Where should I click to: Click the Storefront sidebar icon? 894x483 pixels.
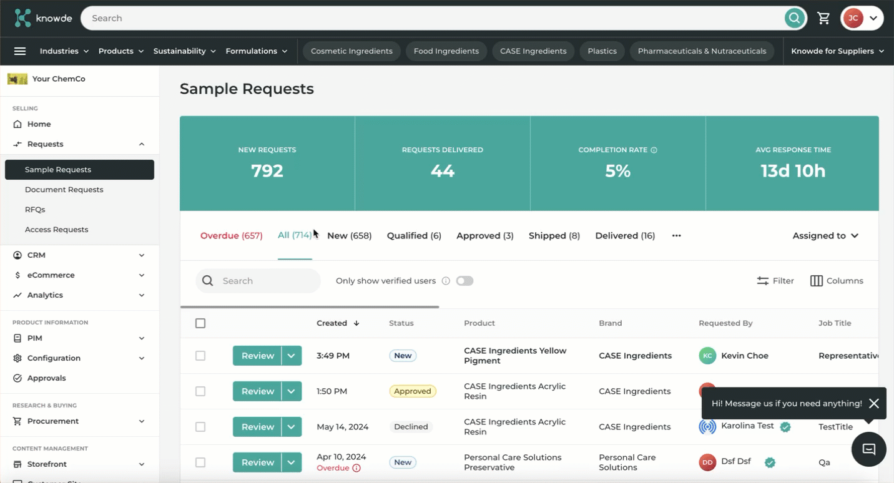(x=17, y=464)
